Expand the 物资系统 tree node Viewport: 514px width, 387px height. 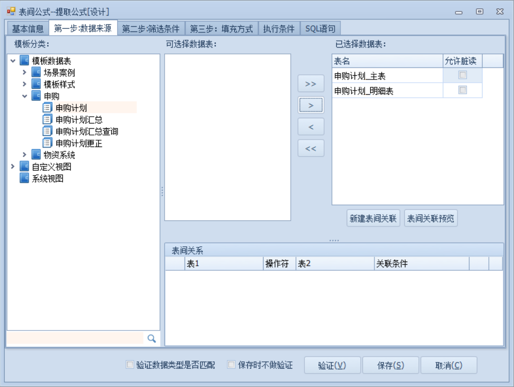25,154
